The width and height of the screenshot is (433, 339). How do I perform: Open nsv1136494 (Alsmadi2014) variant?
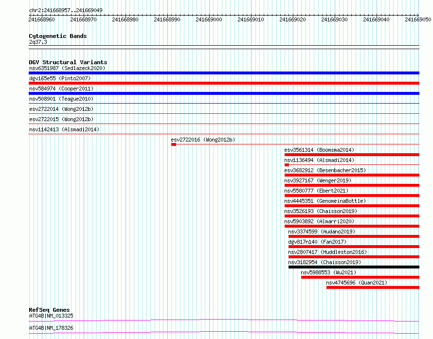[319, 160]
